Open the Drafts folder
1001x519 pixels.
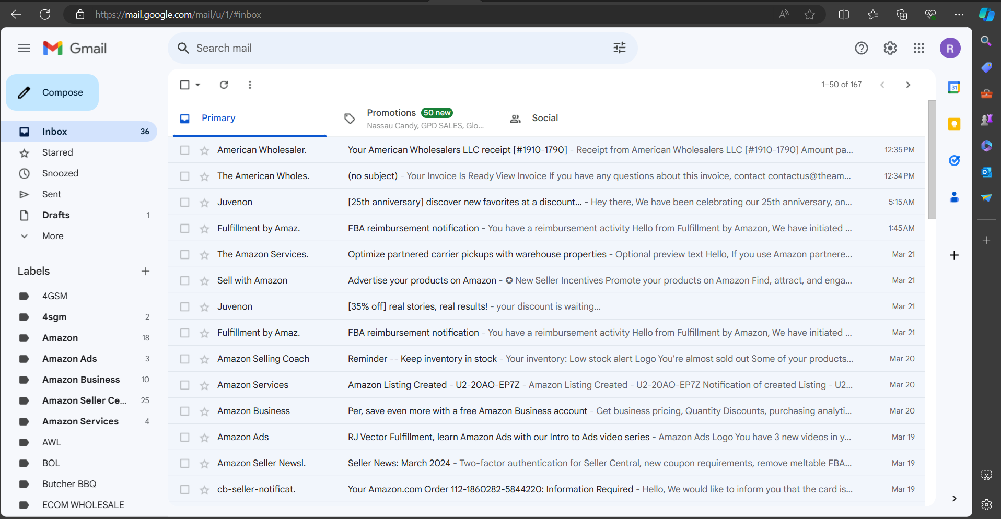(78, 215)
